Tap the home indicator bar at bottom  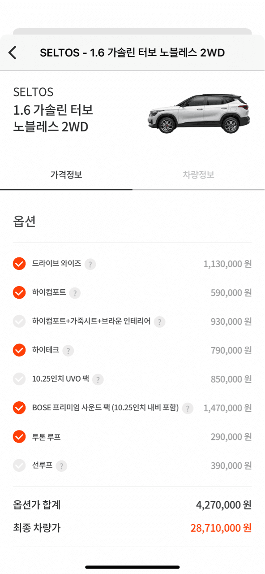click(132, 567)
